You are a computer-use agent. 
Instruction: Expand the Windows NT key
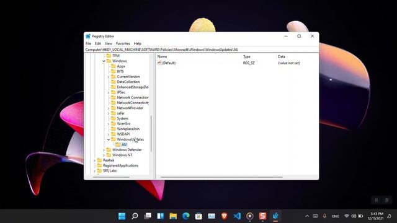pos(104,155)
